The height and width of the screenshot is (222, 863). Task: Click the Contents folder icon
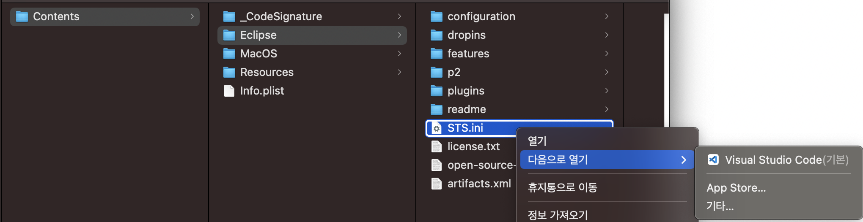coord(22,16)
